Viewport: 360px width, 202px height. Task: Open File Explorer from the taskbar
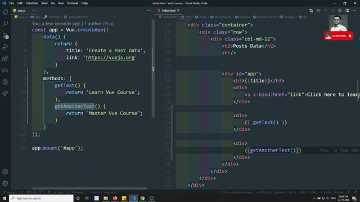coord(106,198)
